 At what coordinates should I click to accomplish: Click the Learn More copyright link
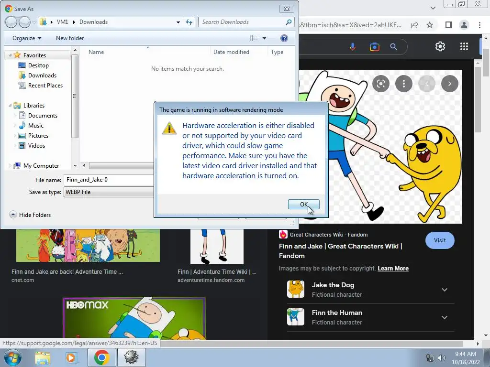click(393, 269)
